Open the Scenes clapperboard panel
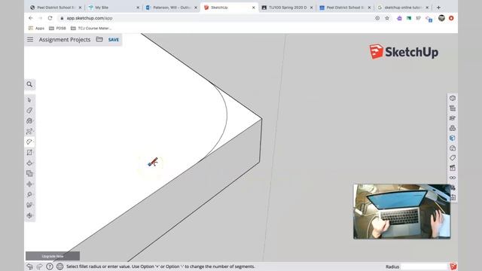The image size is (482, 271). click(452, 168)
